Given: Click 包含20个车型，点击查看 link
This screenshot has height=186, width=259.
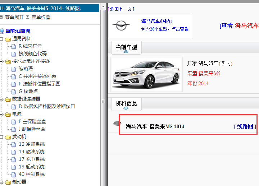Looking at the screenshot, I should click(165, 29).
